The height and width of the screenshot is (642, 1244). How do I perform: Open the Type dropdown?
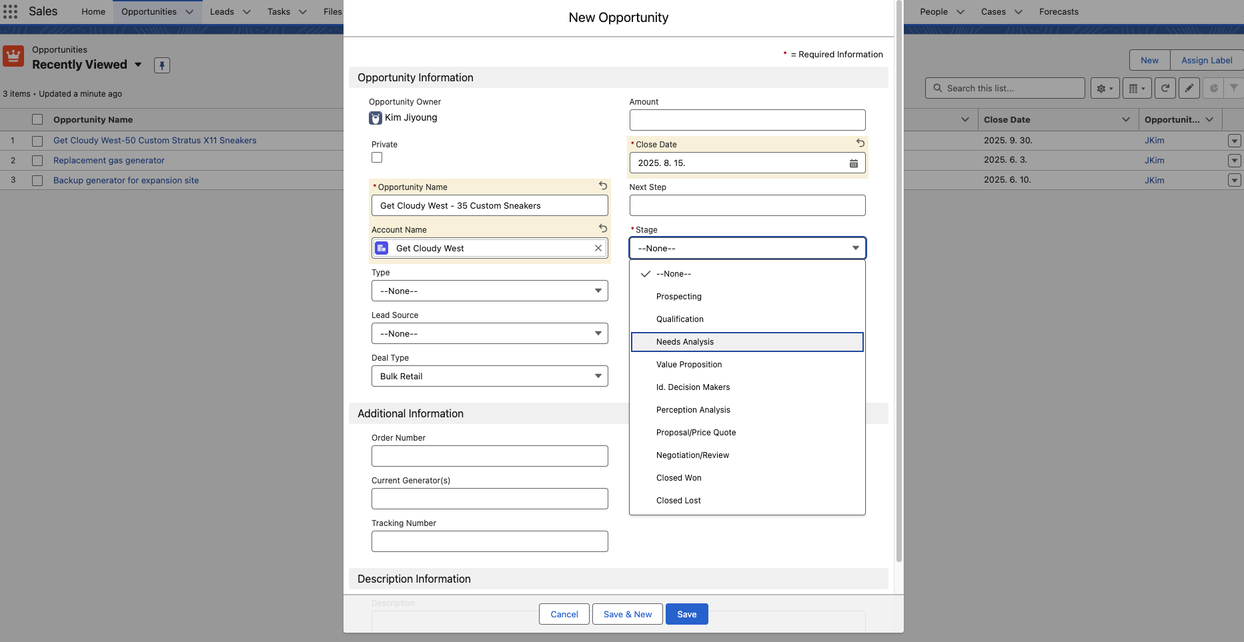point(490,291)
